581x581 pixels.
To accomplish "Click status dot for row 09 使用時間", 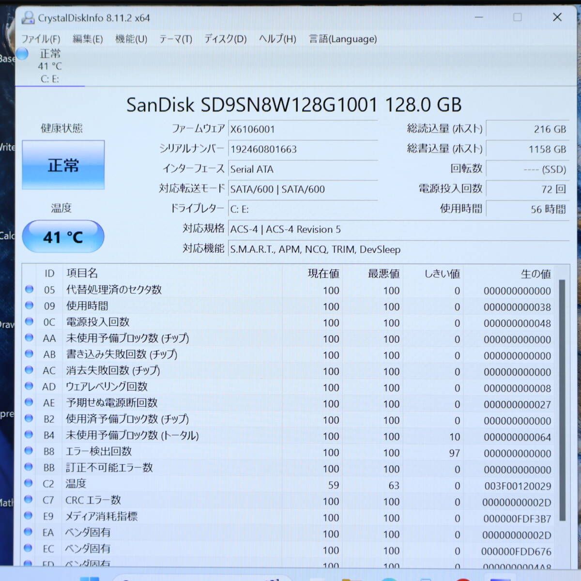I will point(29,306).
